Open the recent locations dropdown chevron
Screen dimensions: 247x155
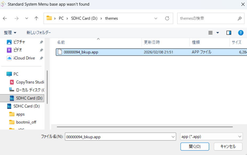[x=26, y=18]
